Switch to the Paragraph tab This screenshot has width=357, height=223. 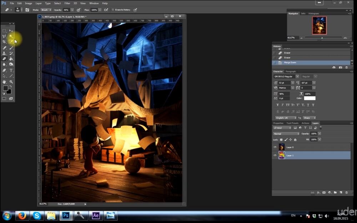[291, 72]
